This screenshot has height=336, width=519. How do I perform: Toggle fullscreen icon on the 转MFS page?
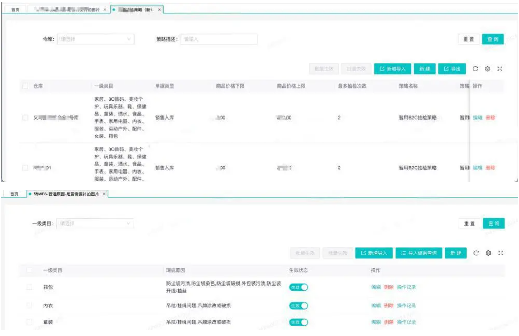point(501,253)
